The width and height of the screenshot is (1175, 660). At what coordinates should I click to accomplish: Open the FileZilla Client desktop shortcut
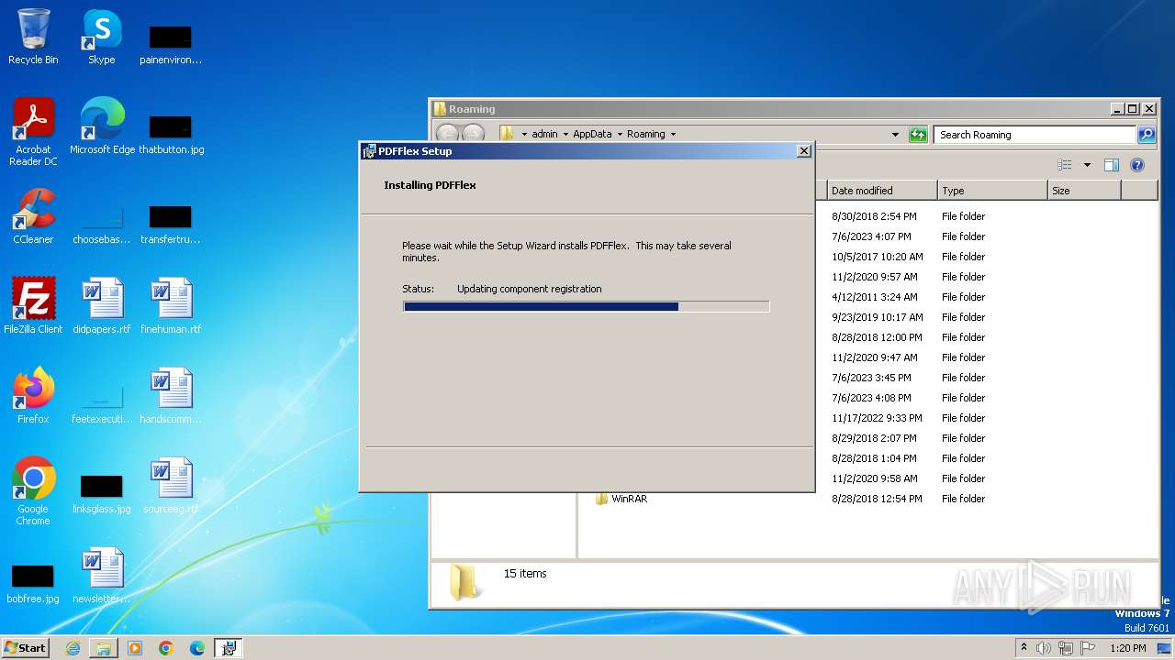[x=33, y=306]
